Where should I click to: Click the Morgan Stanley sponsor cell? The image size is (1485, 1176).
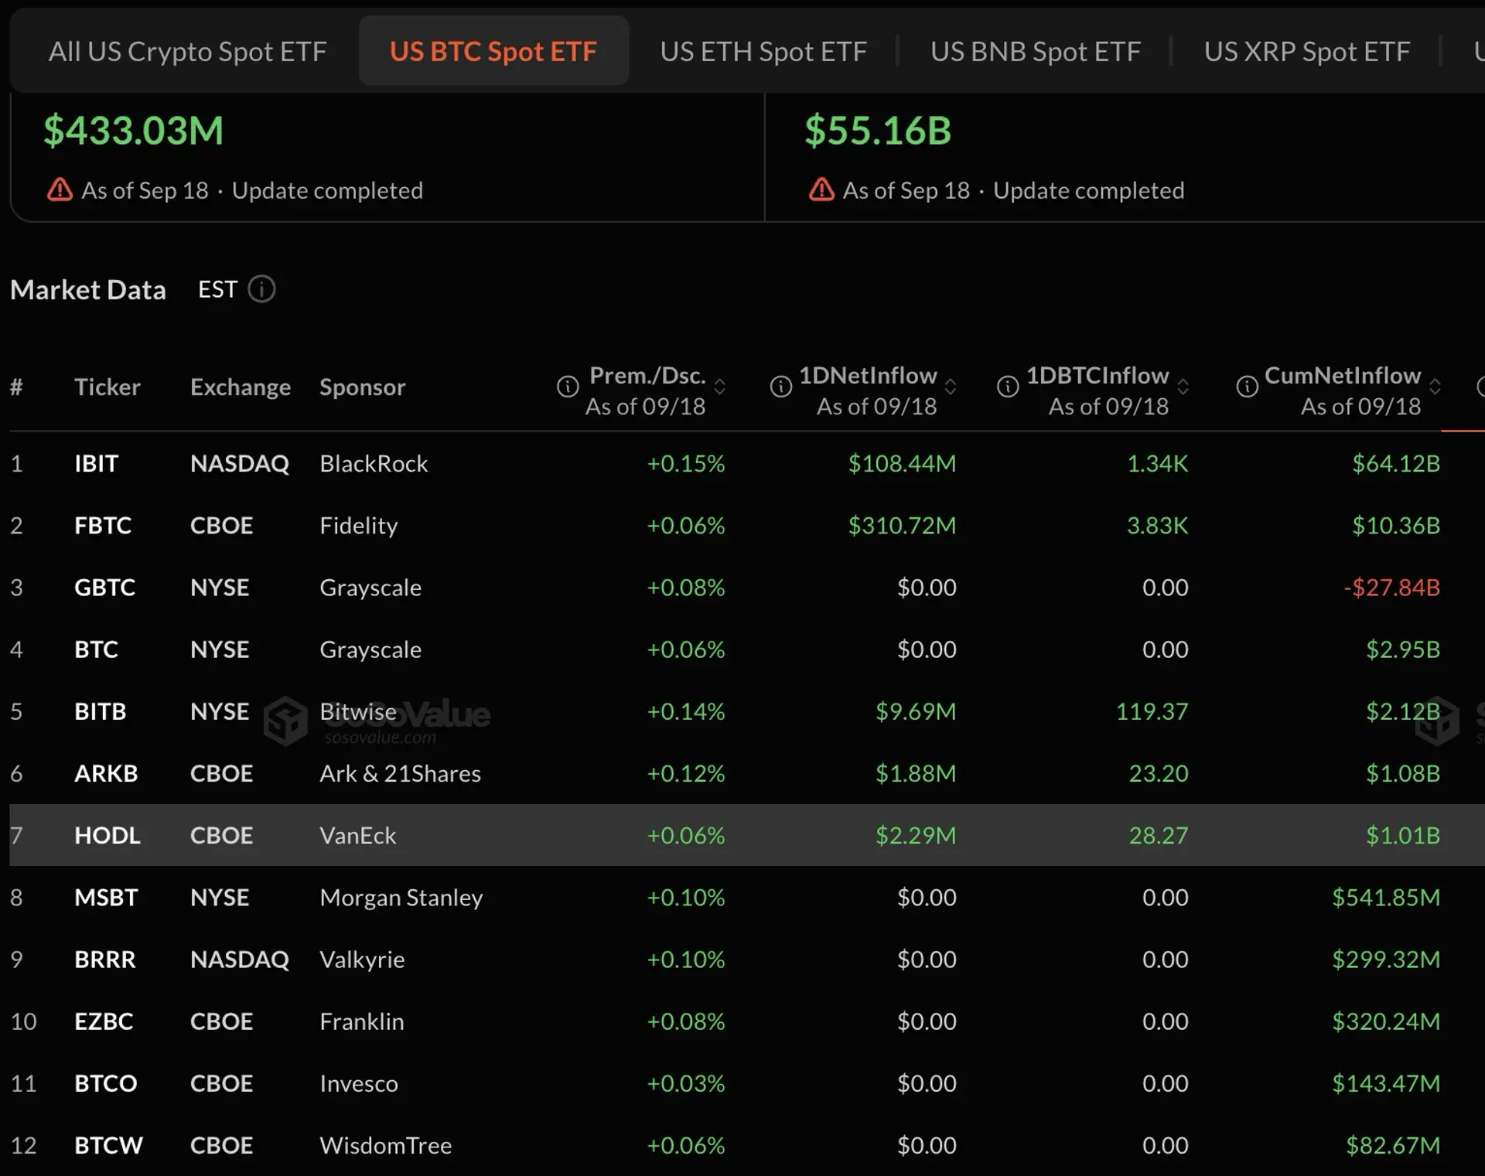coord(401,897)
